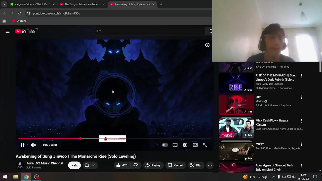The image size is (322, 181).
Task: Open Chrome from the taskbar
Action: pos(26,177)
